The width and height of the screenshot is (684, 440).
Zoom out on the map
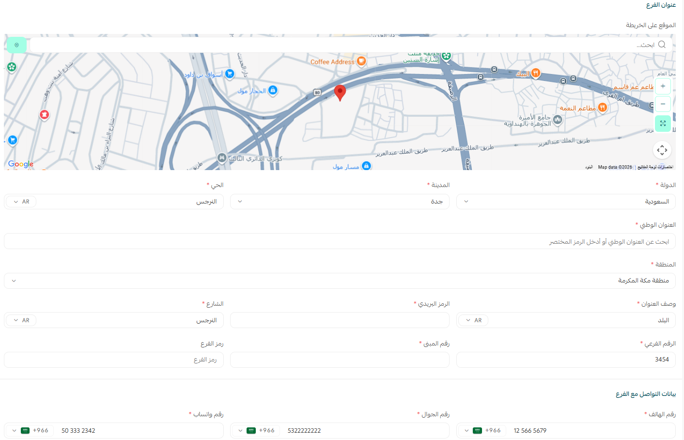pyautogui.click(x=663, y=104)
